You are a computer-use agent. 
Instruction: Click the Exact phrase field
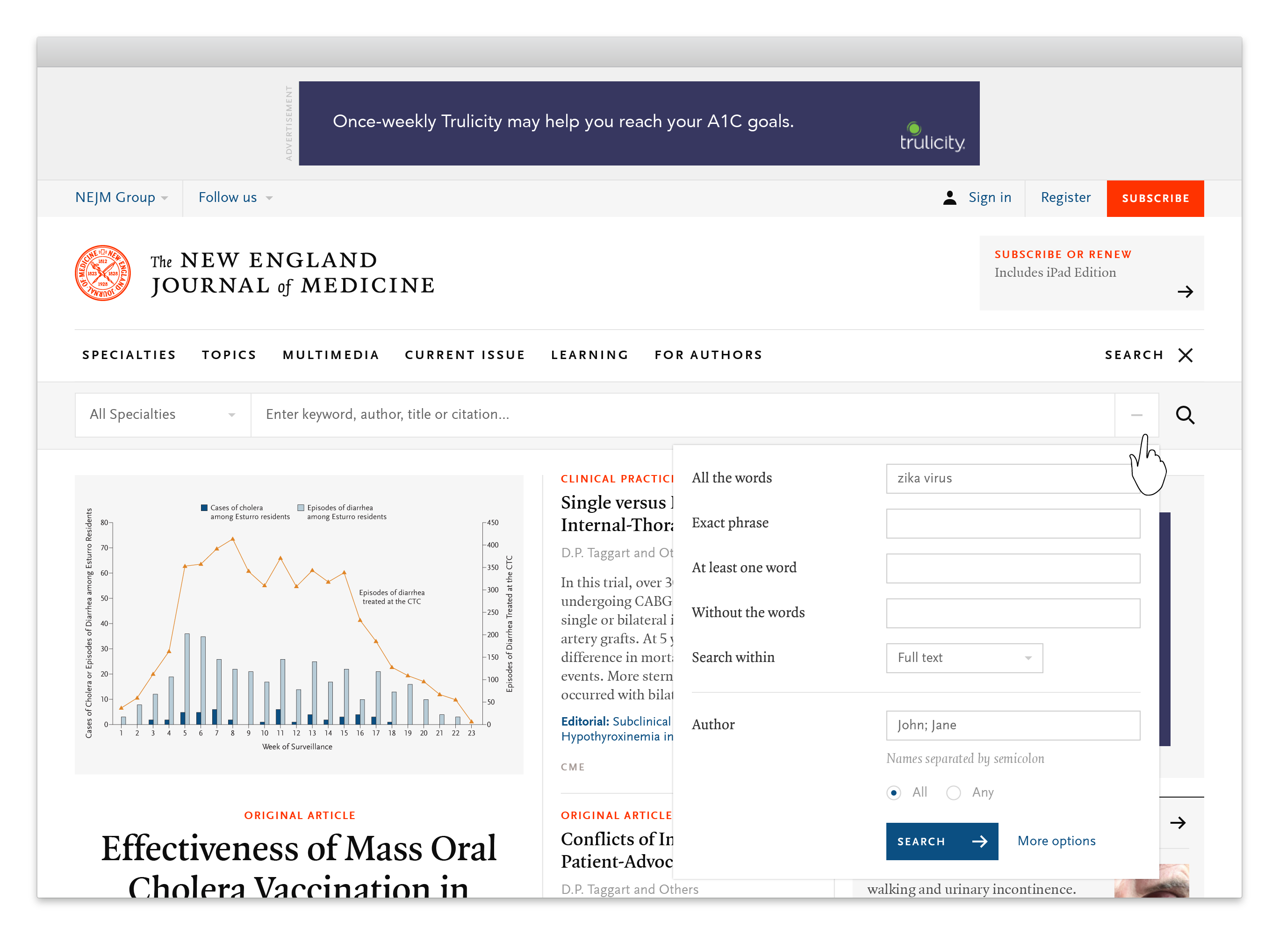pos(1013,523)
